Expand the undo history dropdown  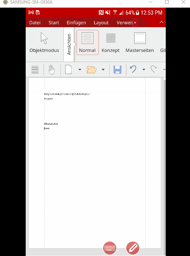pos(144,70)
